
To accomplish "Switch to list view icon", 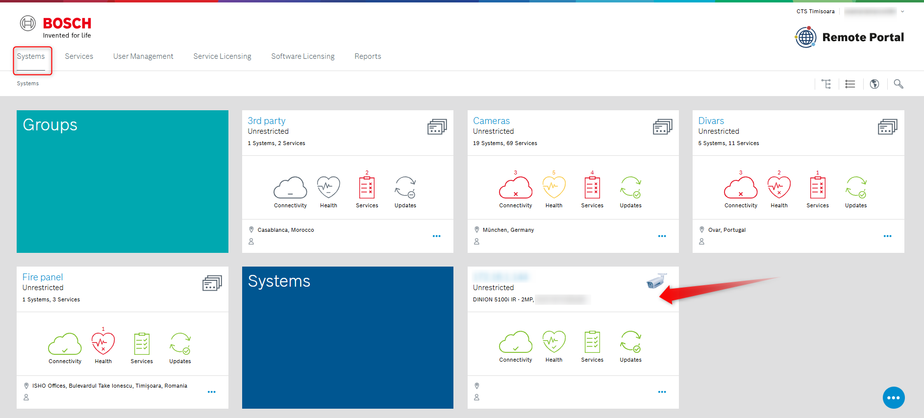I will (850, 84).
